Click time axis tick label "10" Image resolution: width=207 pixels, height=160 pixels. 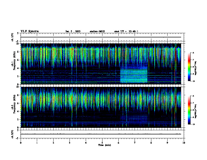(184, 143)
